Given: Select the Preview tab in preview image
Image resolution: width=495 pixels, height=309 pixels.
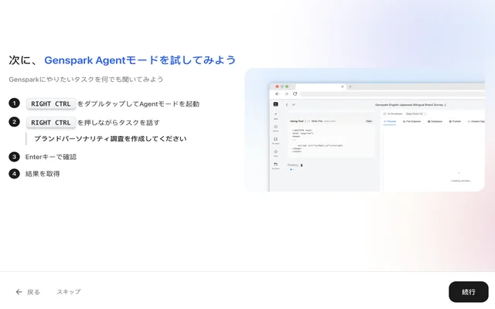Looking at the screenshot, I should (x=390, y=121).
